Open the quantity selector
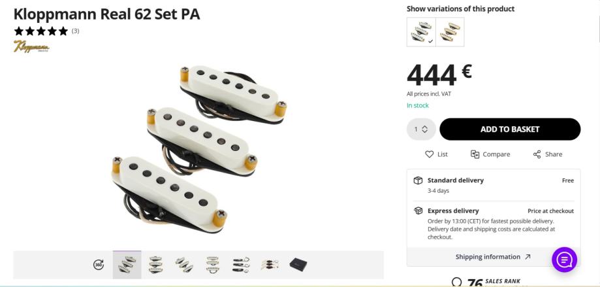The height and width of the screenshot is (287, 600). (421, 129)
